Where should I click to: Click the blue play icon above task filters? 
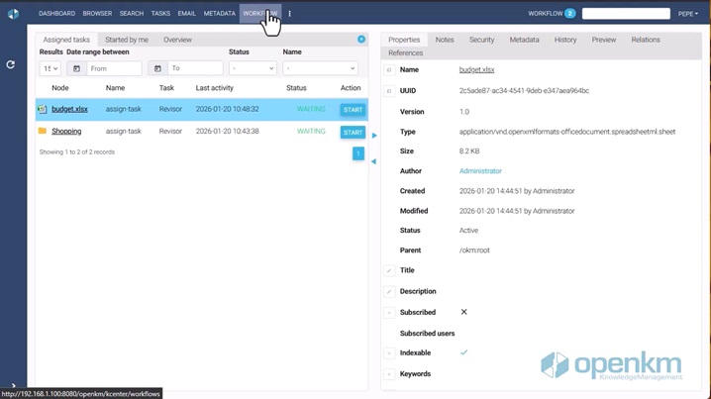[x=361, y=40]
